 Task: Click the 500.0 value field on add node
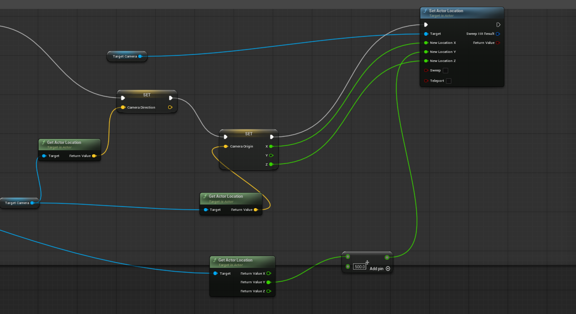click(x=359, y=267)
